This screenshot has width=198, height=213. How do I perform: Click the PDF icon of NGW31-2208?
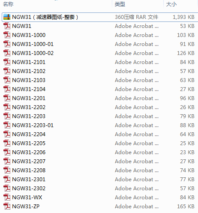point(7,170)
